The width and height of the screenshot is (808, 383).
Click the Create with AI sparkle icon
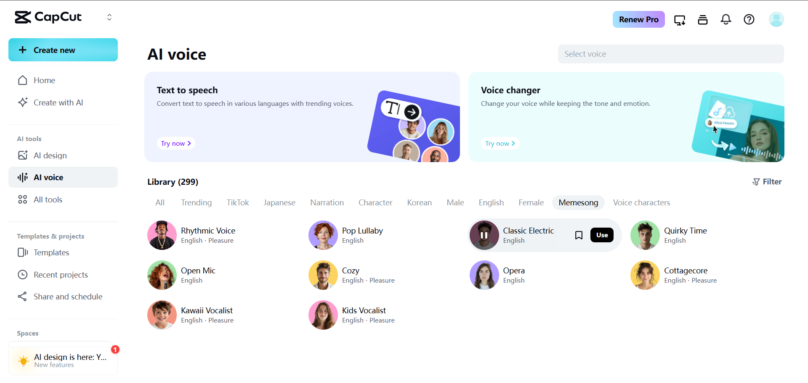(x=23, y=102)
